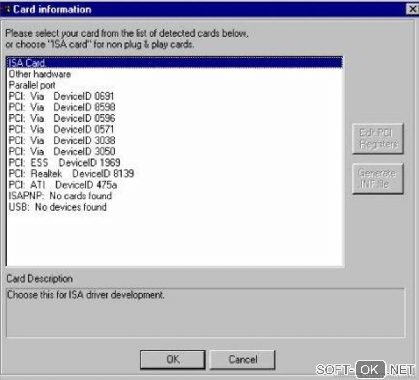Select PCI Realtek DeviceID 8139
419x380 pixels.
(174, 174)
